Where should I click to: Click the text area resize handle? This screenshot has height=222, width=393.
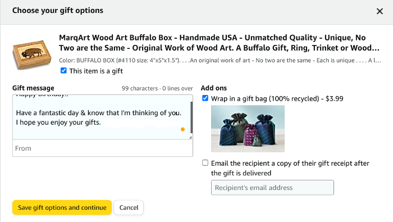(191, 138)
